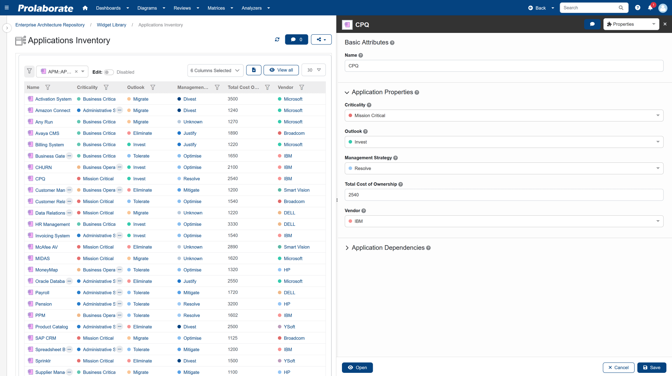This screenshot has width=672, height=376.
Task: Open notifications bell
Action: coord(650,8)
